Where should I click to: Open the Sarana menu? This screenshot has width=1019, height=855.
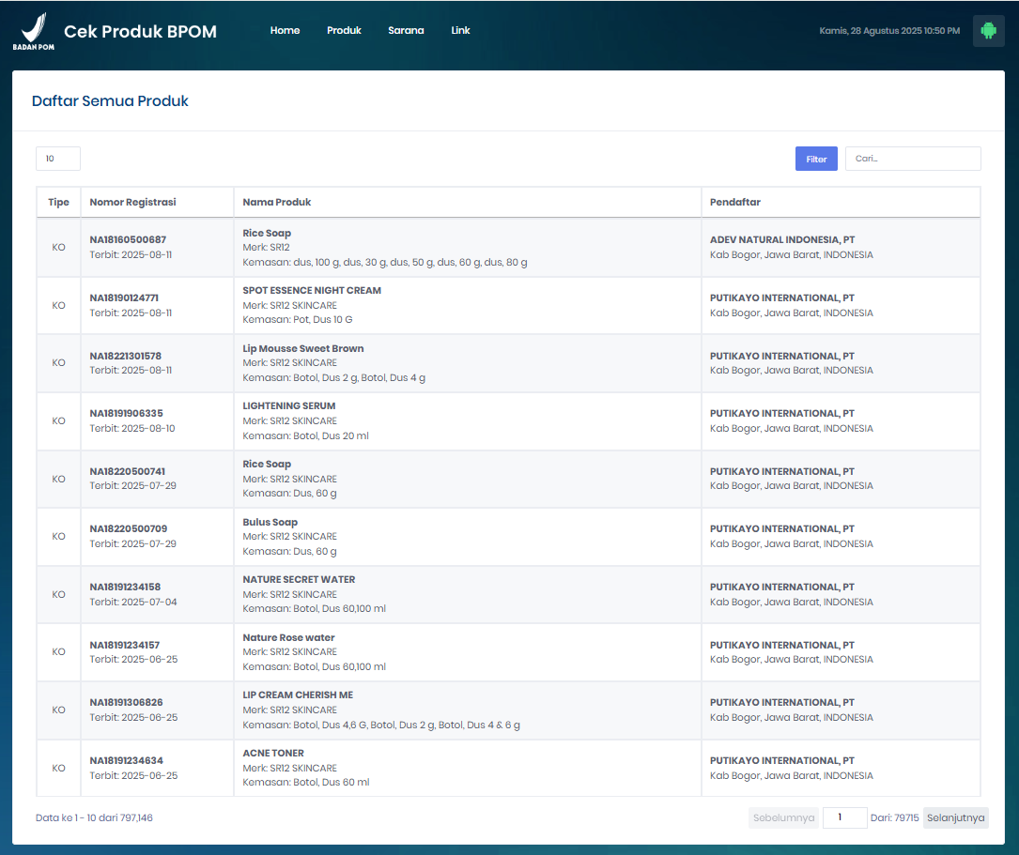pos(406,31)
